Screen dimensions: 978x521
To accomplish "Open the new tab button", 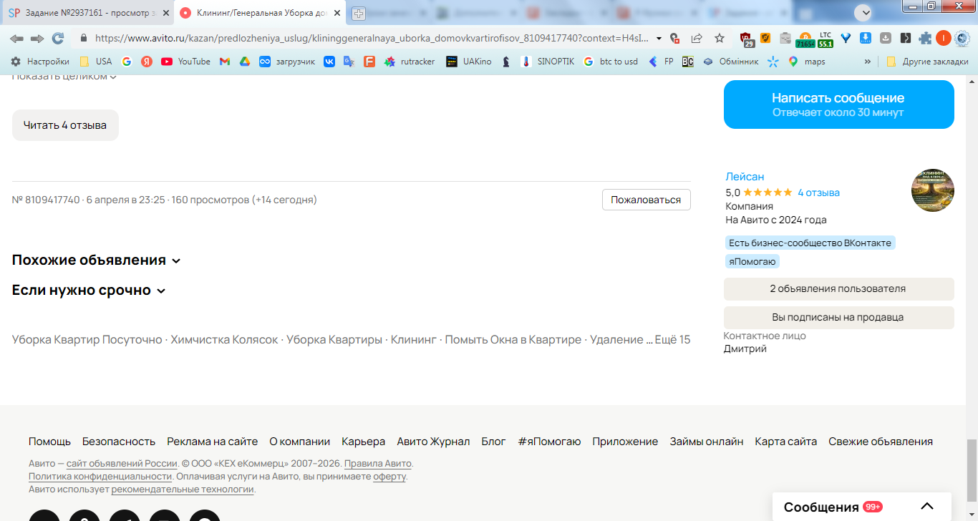I will pos(359,13).
